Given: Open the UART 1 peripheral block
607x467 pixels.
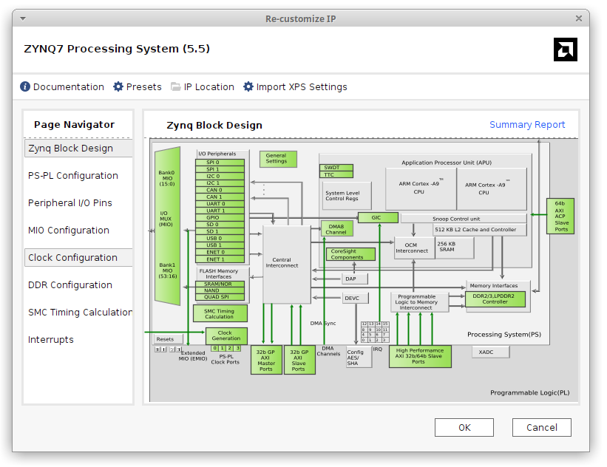Looking at the screenshot, I should [x=220, y=211].
